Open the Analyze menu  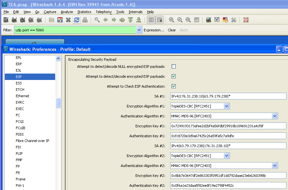point(67,12)
